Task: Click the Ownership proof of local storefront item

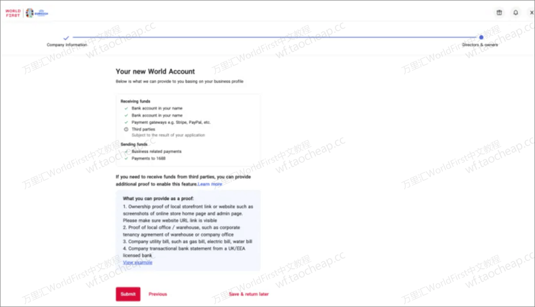Action: pyautogui.click(x=188, y=213)
